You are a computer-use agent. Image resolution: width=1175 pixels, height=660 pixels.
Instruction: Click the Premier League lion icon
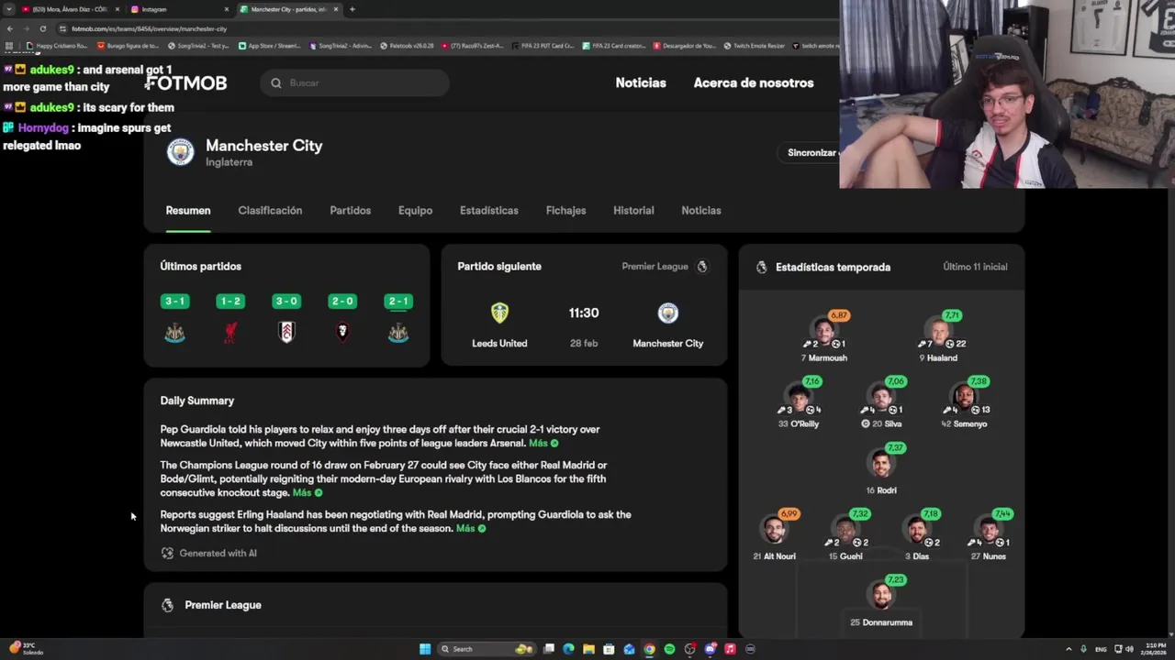pos(702,267)
